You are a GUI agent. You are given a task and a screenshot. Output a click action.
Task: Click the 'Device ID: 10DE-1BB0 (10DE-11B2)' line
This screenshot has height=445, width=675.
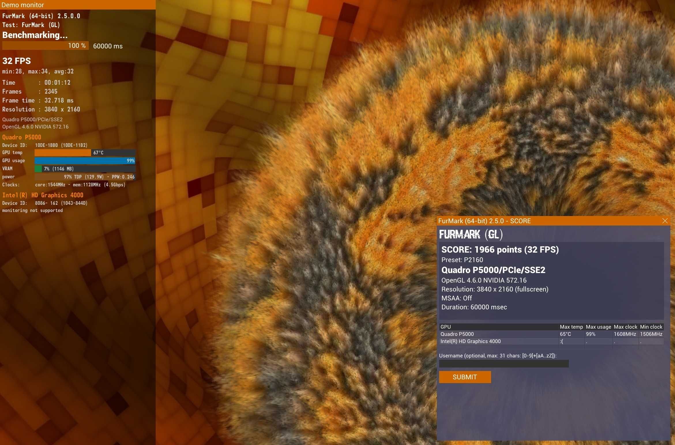[45, 145]
